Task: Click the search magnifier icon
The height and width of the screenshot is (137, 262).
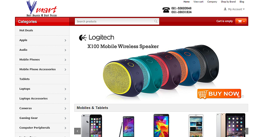Action: coord(156,21)
